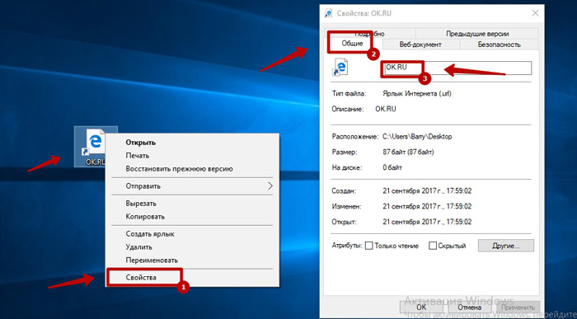Image resolution: width=577 pixels, height=319 pixels.
Task: Enable the Только чтение checkbox
Action: point(368,246)
